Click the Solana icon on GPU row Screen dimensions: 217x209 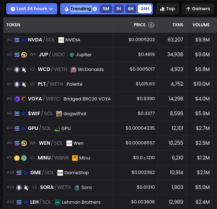17,129
